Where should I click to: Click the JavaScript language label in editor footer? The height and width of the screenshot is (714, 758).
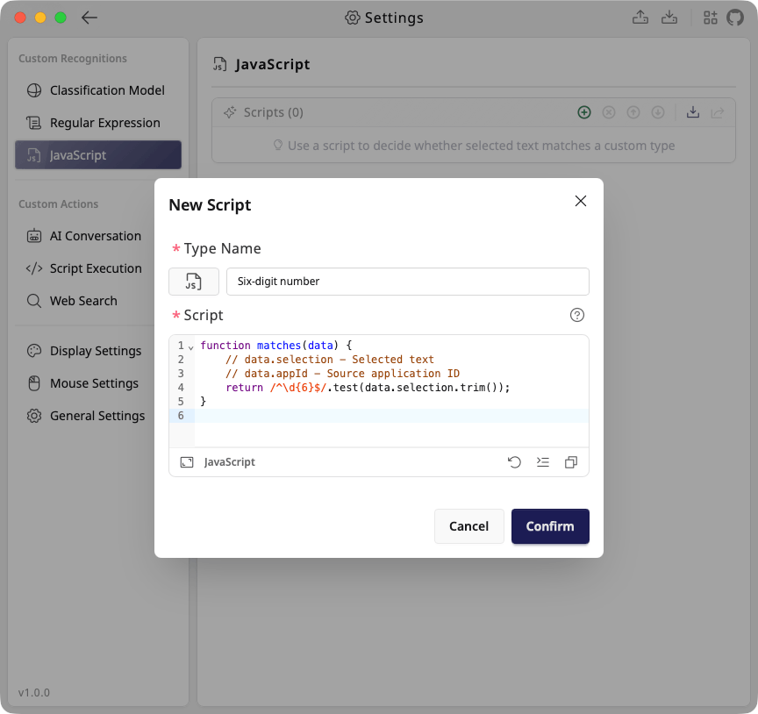click(x=230, y=462)
